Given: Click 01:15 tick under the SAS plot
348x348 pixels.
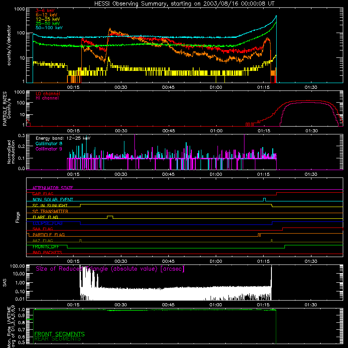Looking at the screenshot, I should tap(263, 305).
